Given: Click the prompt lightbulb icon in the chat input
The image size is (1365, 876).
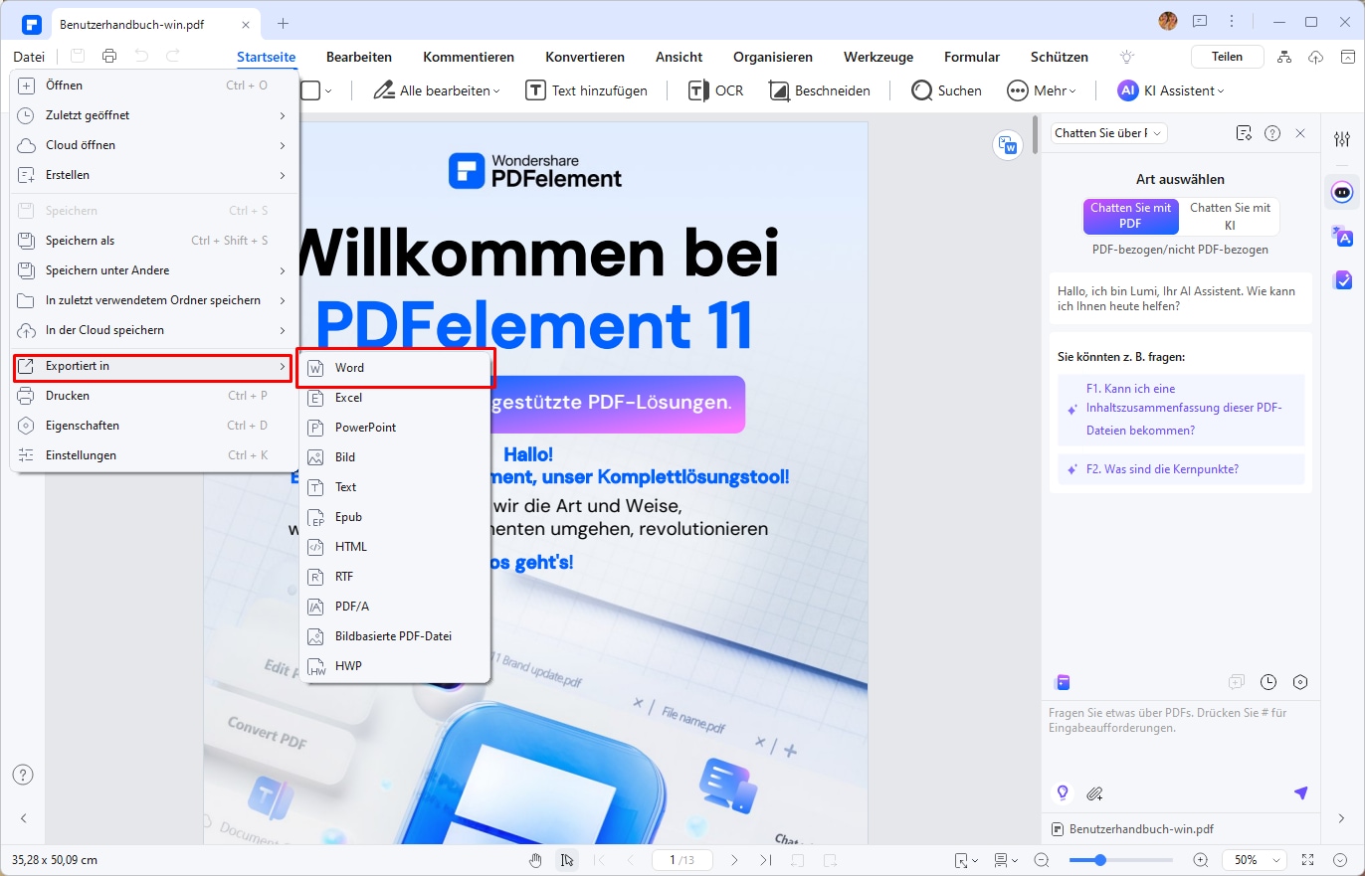Looking at the screenshot, I should pyautogui.click(x=1063, y=792).
